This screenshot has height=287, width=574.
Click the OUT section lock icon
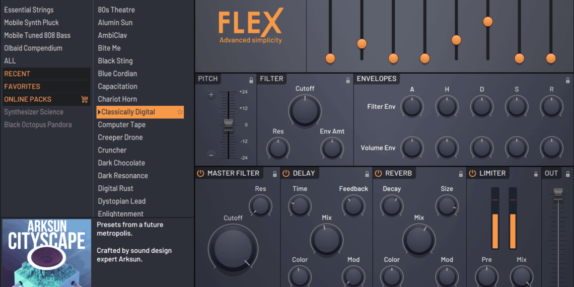[x=568, y=174]
